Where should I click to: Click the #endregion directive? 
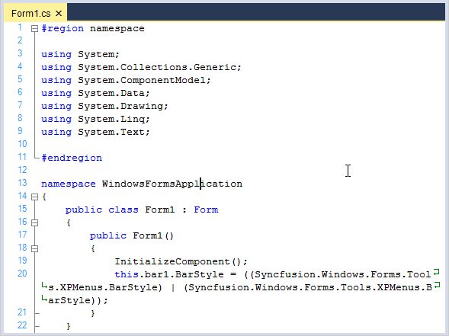click(72, 158)
